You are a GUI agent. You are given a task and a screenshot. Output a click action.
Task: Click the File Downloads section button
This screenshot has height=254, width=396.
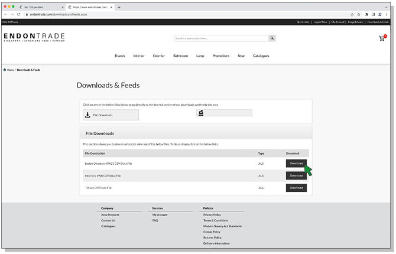point(111,115)
